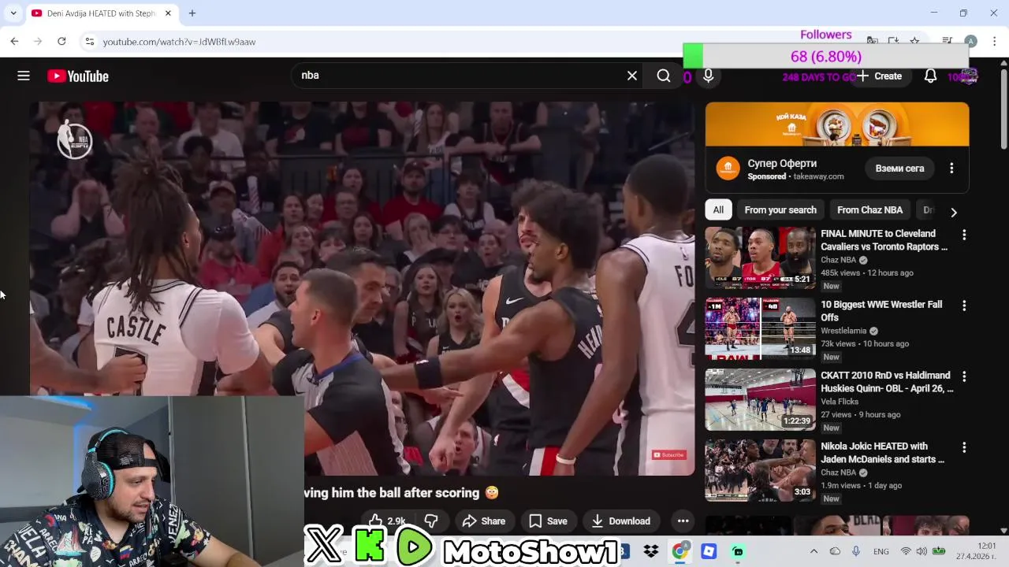
Task: Open options for the Супер Оферти ad
Action: 951,169
